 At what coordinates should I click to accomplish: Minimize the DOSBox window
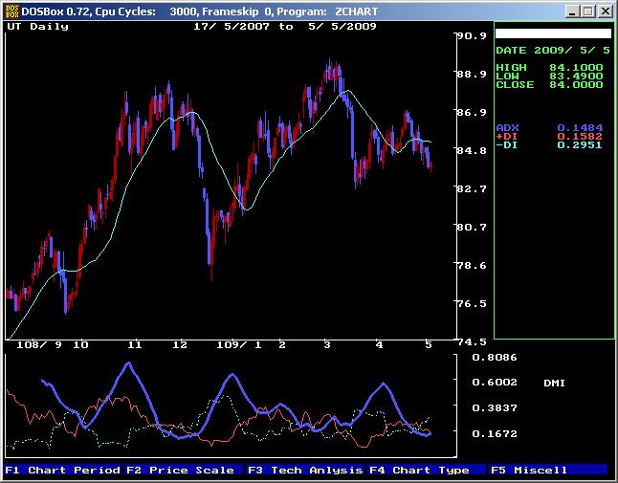coord(573,11)
